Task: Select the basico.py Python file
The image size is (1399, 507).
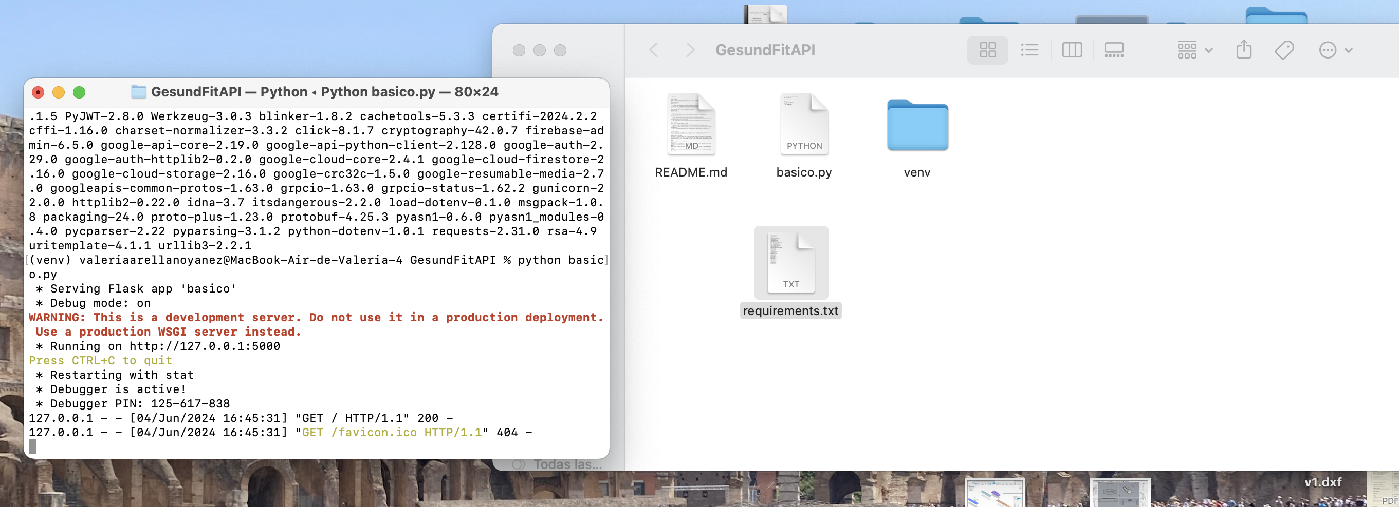Action: tap(804, 124)
